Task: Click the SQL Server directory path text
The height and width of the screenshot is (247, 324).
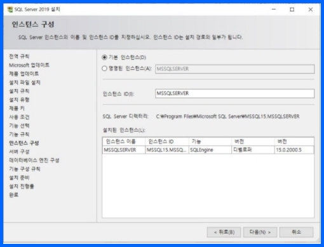Action: click(x=227, y=116)
